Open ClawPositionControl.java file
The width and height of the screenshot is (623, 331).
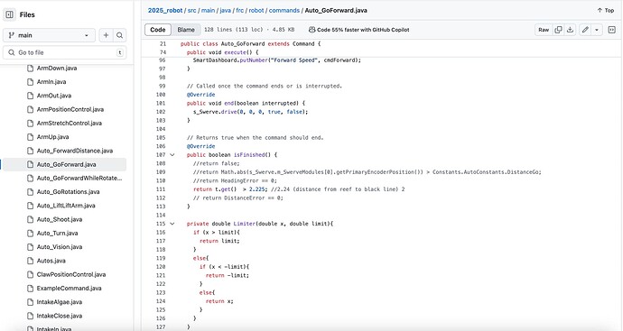(x=71, y=275)
